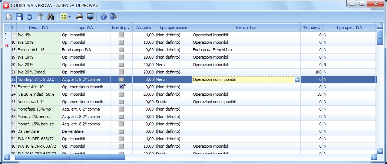Viewport: 387px width, 164px height.
Task: Open help with the question mark icon
Action: point(103,17)
